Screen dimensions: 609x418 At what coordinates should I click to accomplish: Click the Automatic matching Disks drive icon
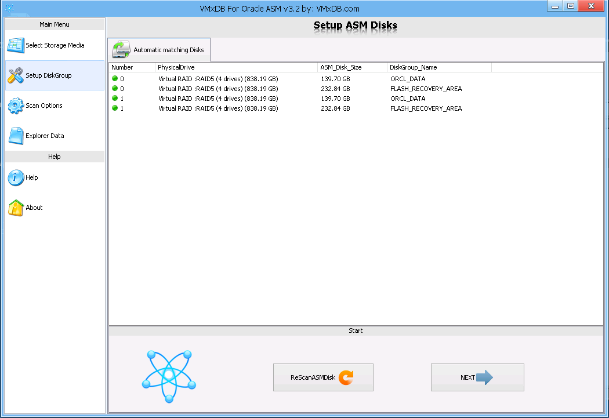tap(121, 50)
